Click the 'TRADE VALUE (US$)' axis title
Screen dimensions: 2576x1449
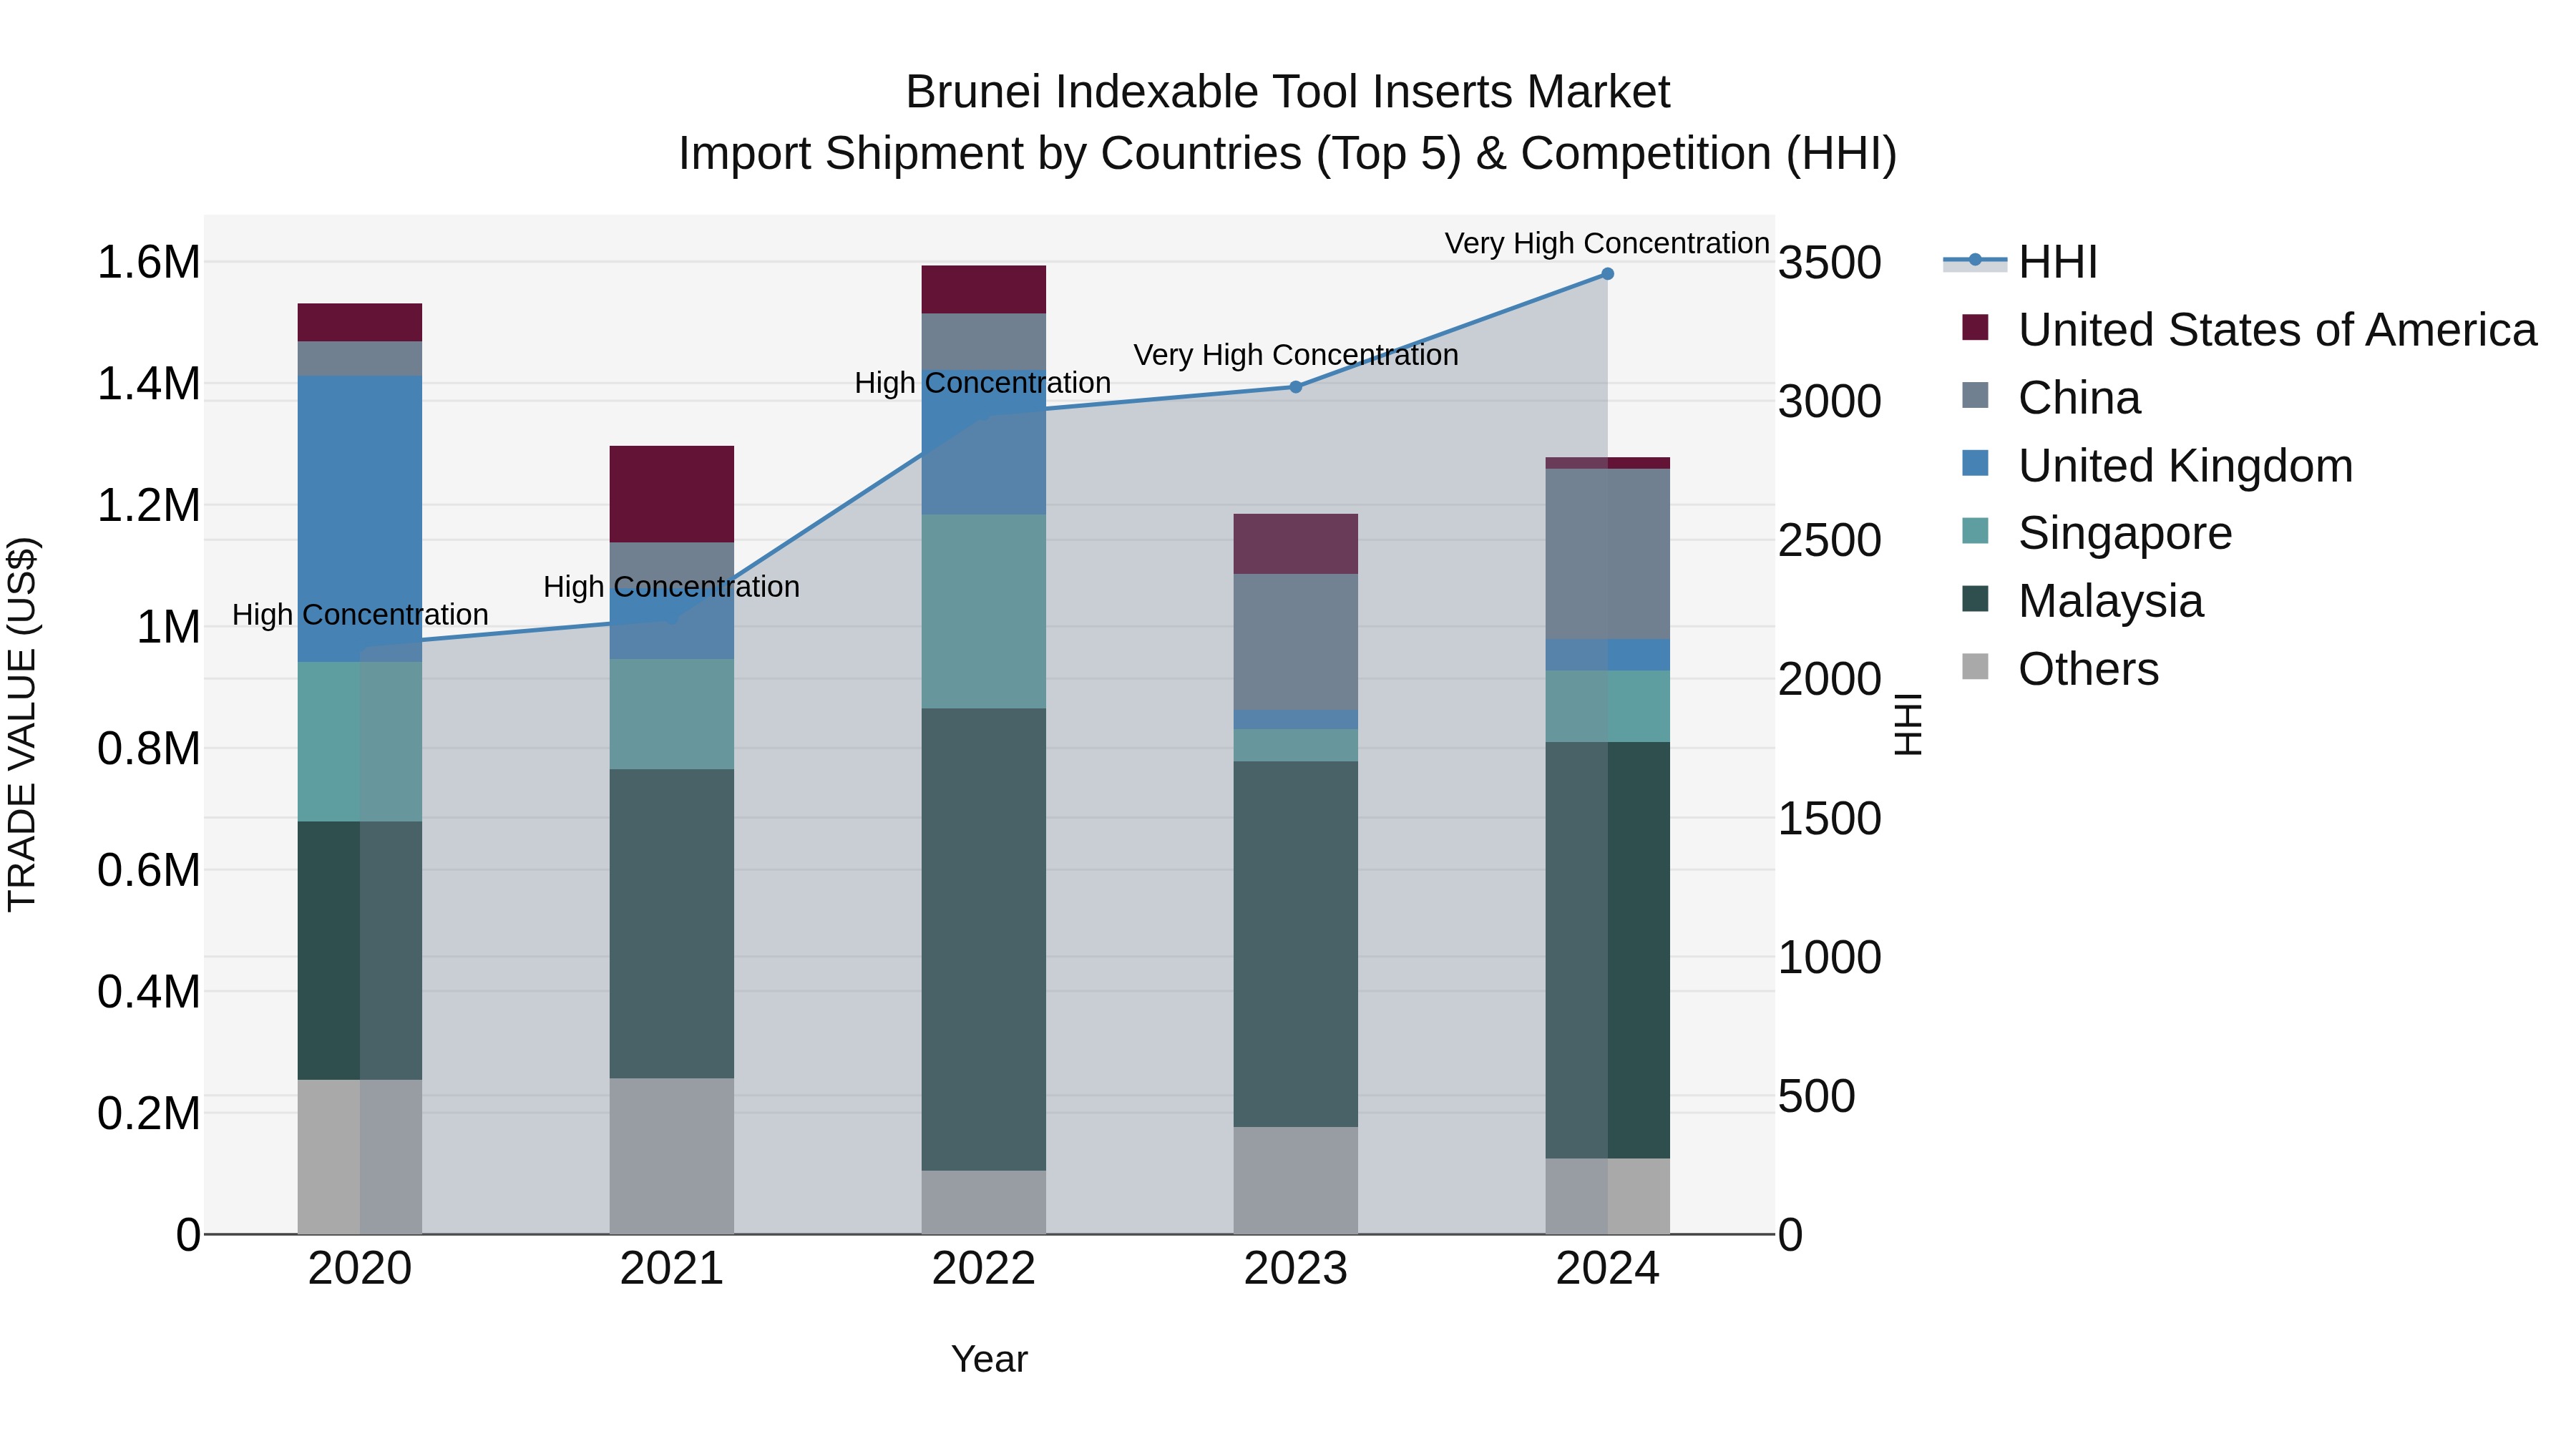tap(22, 724)
